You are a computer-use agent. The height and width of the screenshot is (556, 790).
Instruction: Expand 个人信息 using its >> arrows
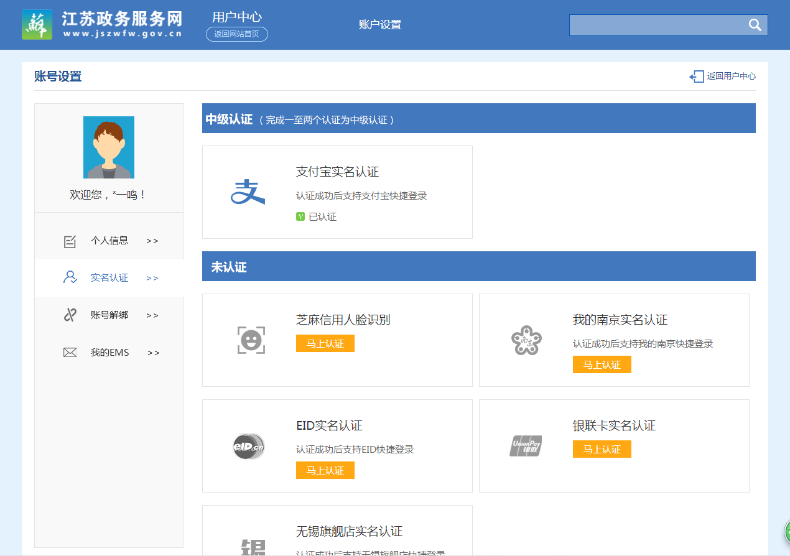click(x=152, y=241)
